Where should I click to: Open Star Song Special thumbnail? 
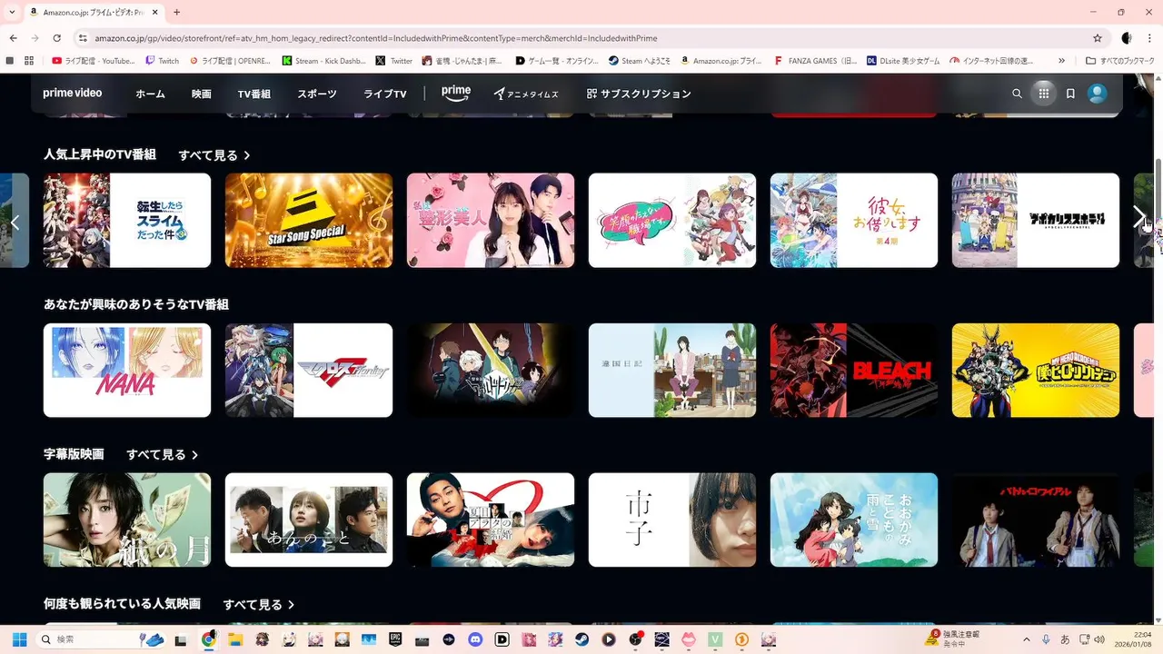(309, 221)
